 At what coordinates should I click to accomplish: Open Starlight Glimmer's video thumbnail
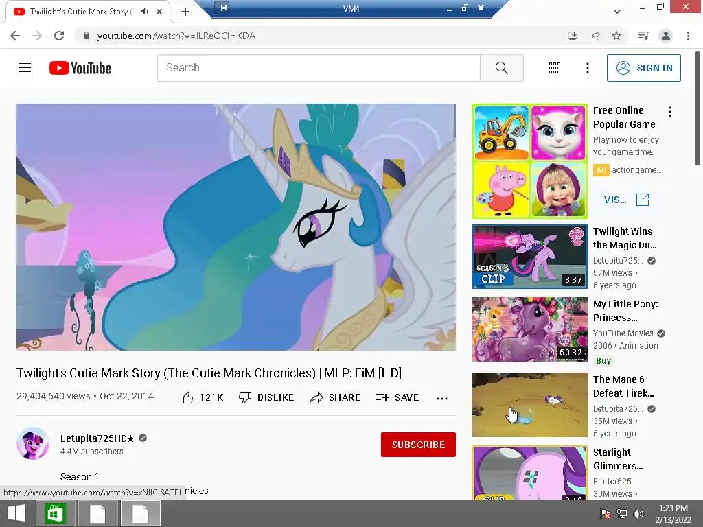(x=529, y=473)
